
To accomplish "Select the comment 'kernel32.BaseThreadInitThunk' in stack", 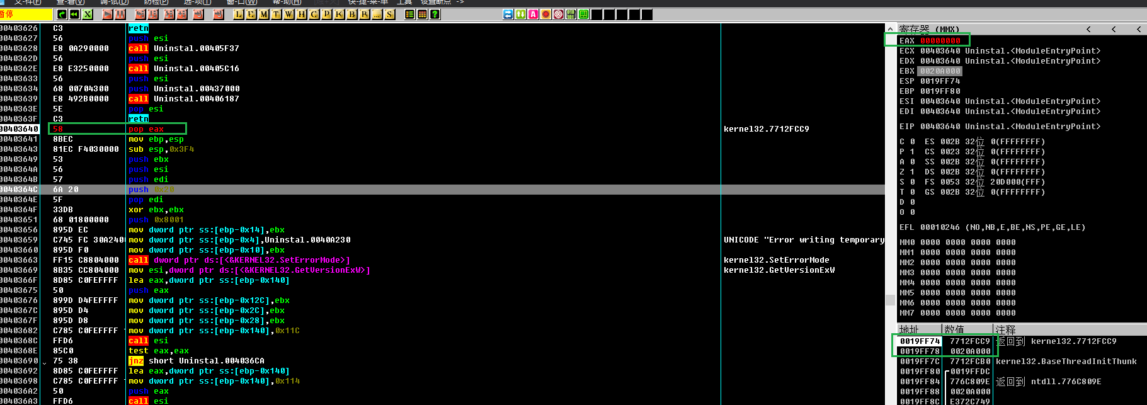I will (x=1066, y=362).
